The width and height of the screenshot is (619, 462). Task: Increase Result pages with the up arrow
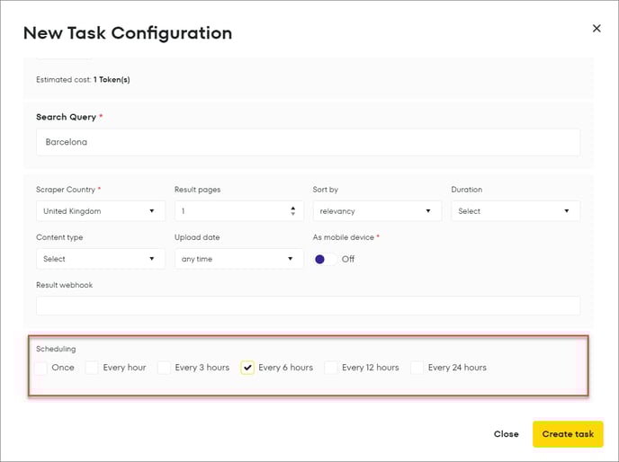coord(292,208)
